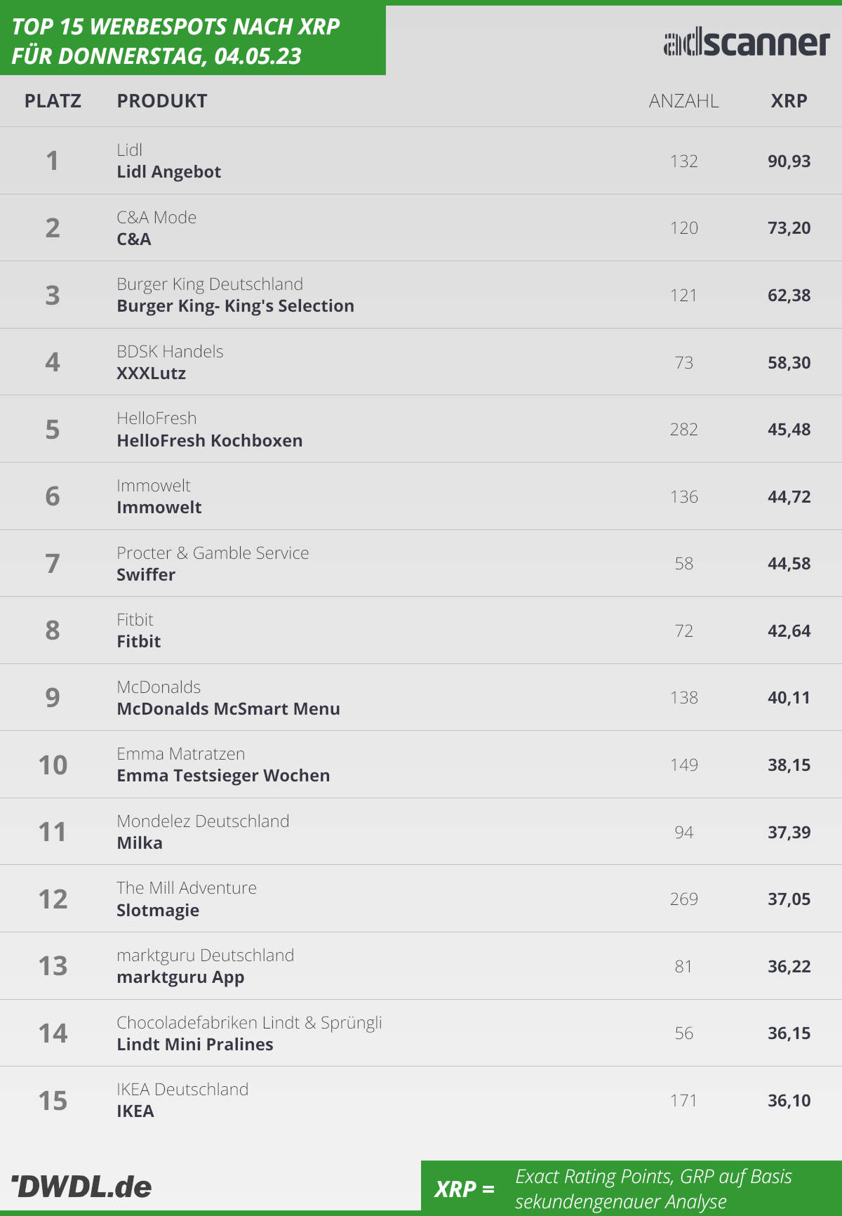Click McDonalds McSmart Menu entry

tap(228, 708)
